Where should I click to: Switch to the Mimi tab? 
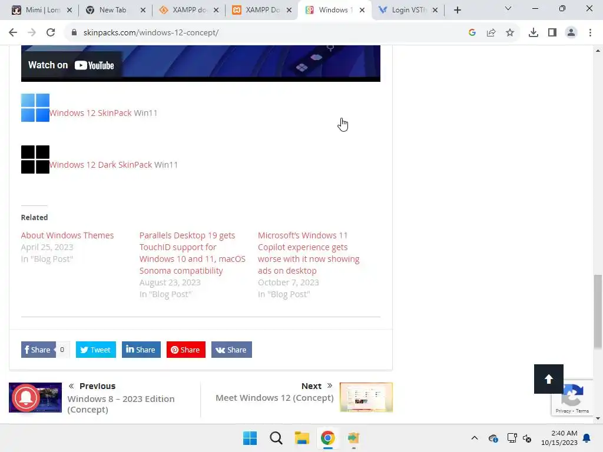click(x=42, y=10)
